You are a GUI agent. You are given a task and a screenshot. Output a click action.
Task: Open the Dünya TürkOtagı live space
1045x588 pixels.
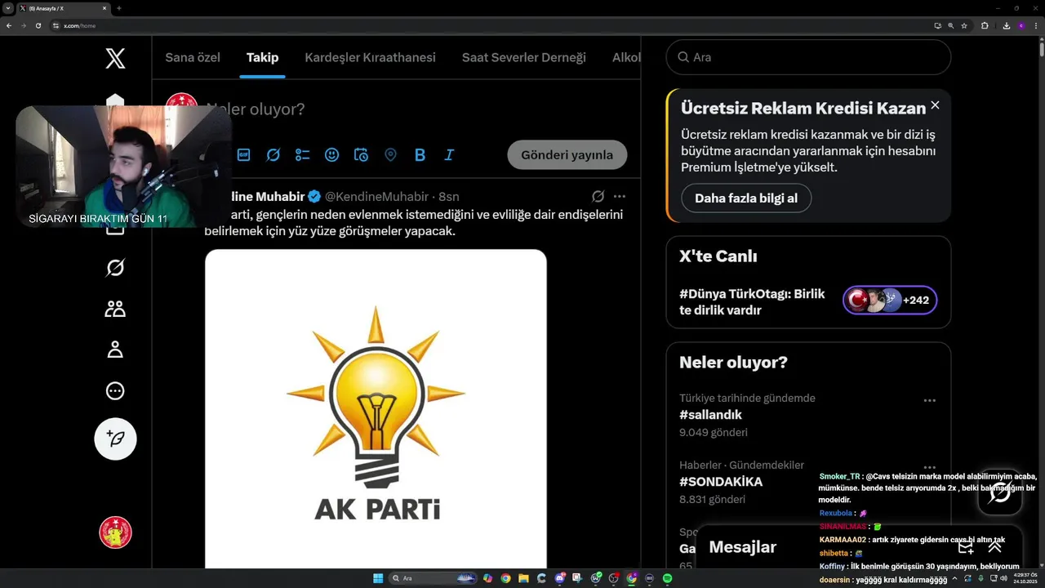point(752,301)
